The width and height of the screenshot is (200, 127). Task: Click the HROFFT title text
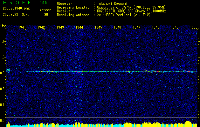19,3
